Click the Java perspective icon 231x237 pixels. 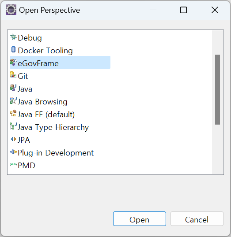click(x=13, y=88)
